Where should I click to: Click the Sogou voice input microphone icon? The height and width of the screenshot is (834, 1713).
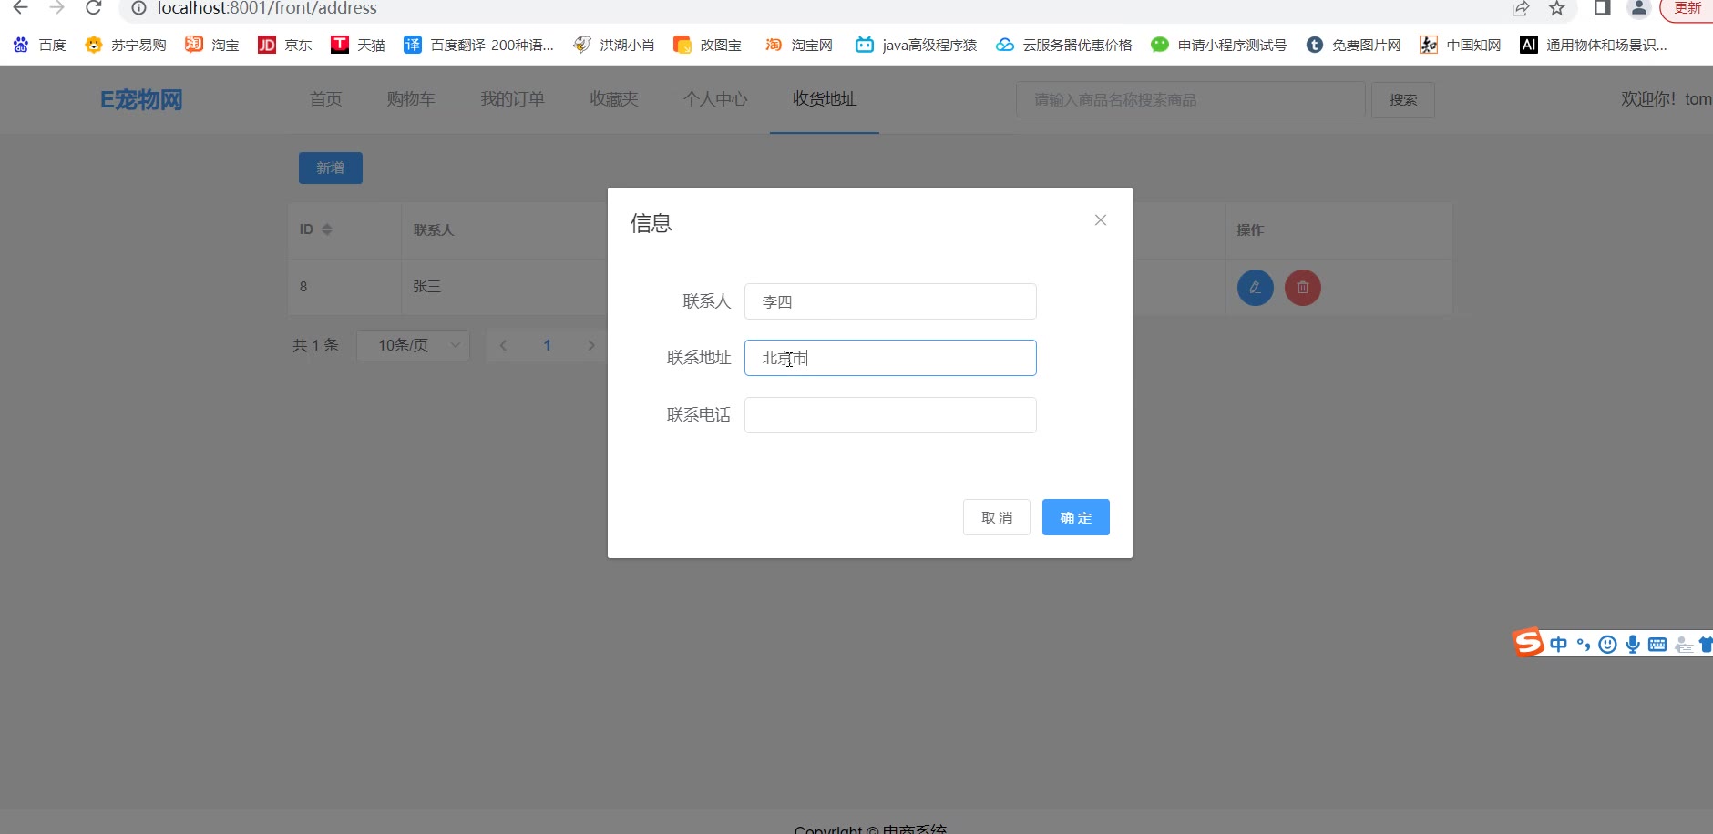tap(1633, 645)
